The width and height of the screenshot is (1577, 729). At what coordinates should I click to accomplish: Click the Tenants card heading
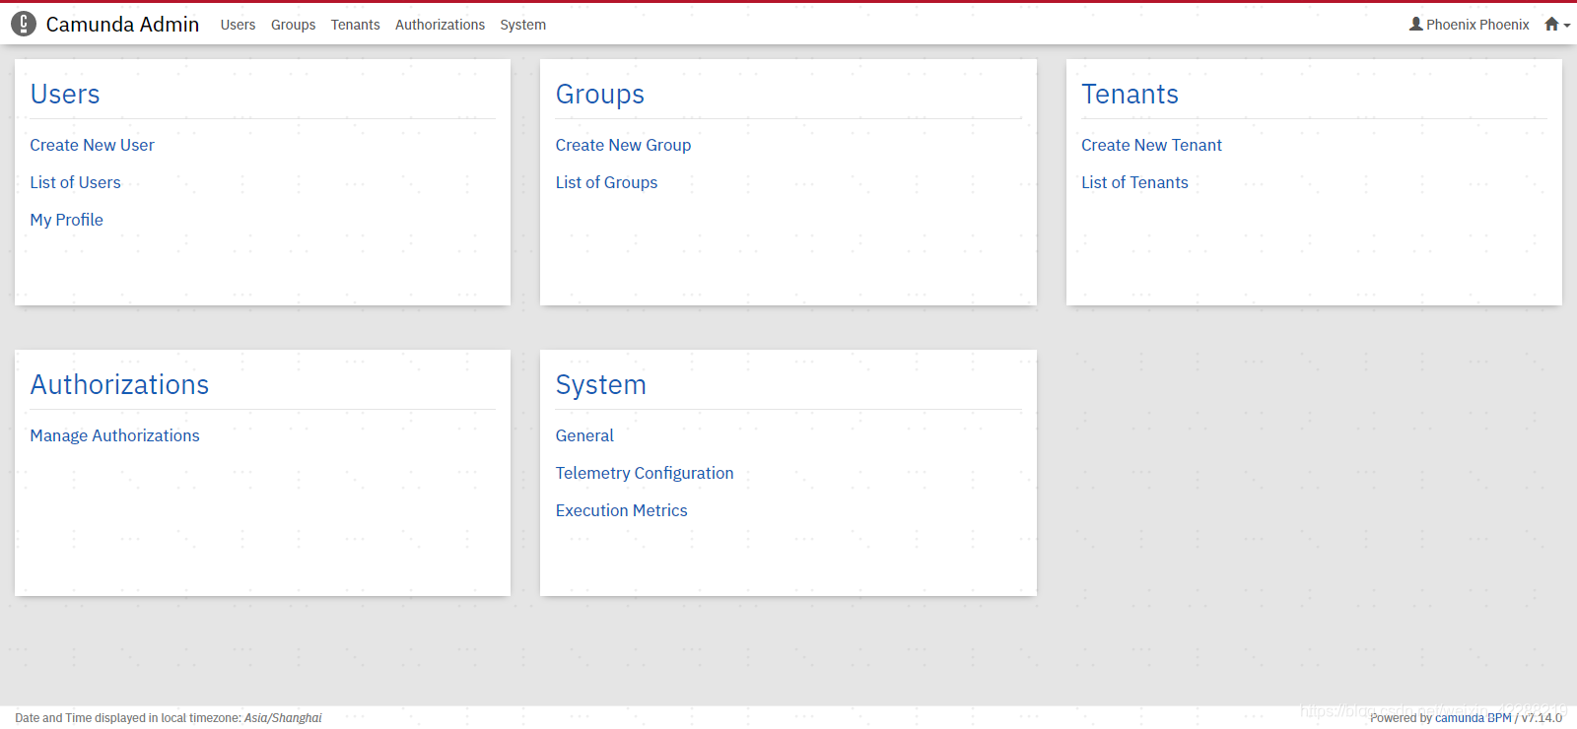1130,94
